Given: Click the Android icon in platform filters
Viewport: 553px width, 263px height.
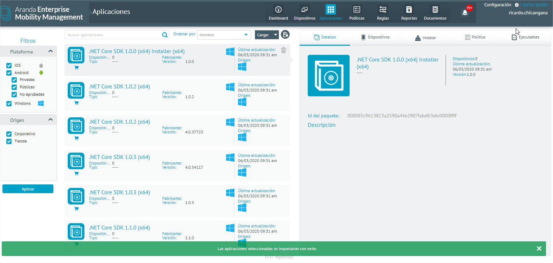Looking at the screenshot, I should pos(41,73).
